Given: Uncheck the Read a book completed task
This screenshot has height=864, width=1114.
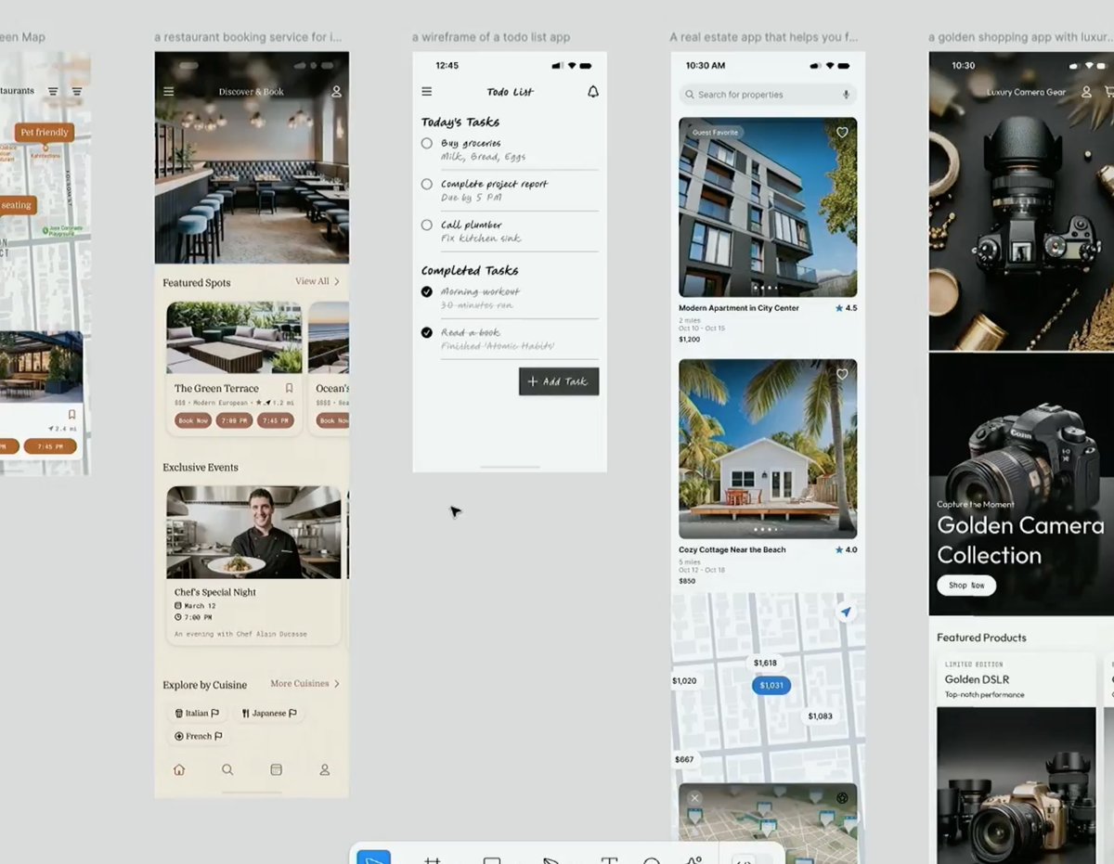Looking at the screenshot, I should [427, 332].
